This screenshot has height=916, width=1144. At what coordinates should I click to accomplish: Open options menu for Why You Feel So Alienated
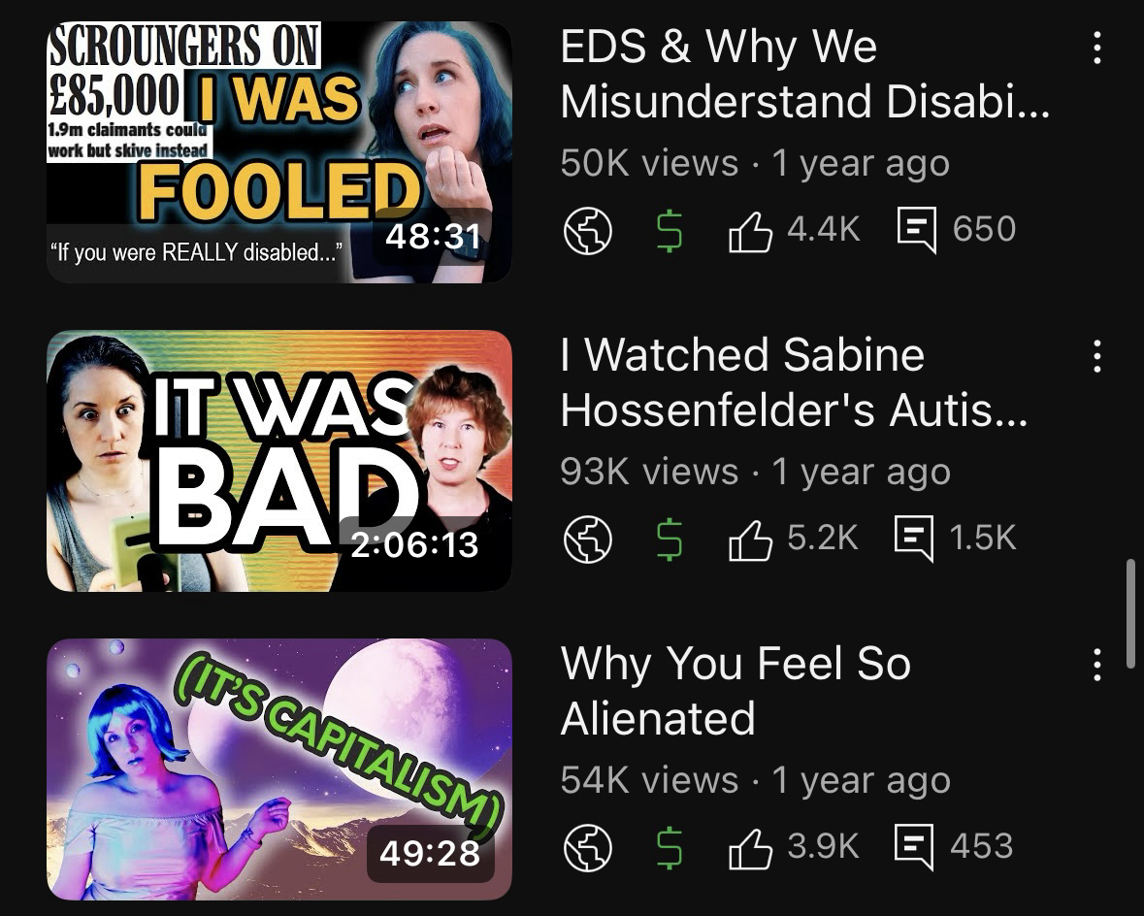(1096, 664)
